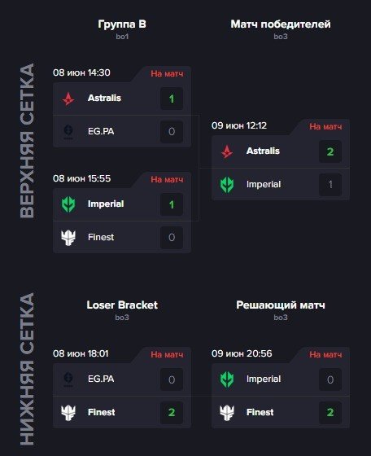Click Imperial logo in deciding match
371x456 pixels.
227,379
